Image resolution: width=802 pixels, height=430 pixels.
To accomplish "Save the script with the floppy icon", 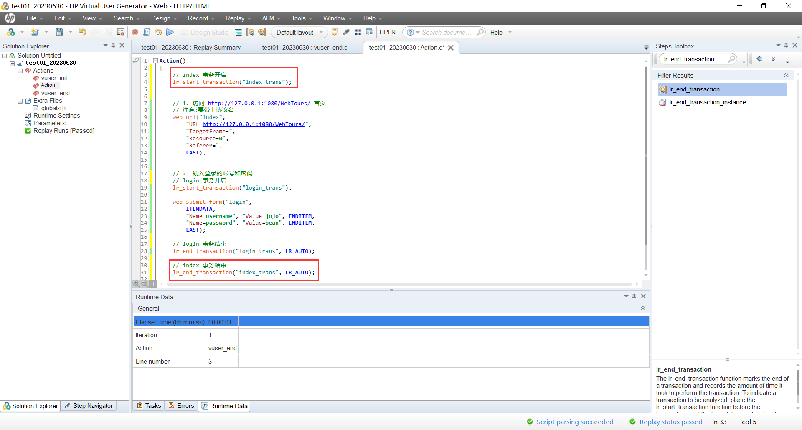I will click(59, 32).
